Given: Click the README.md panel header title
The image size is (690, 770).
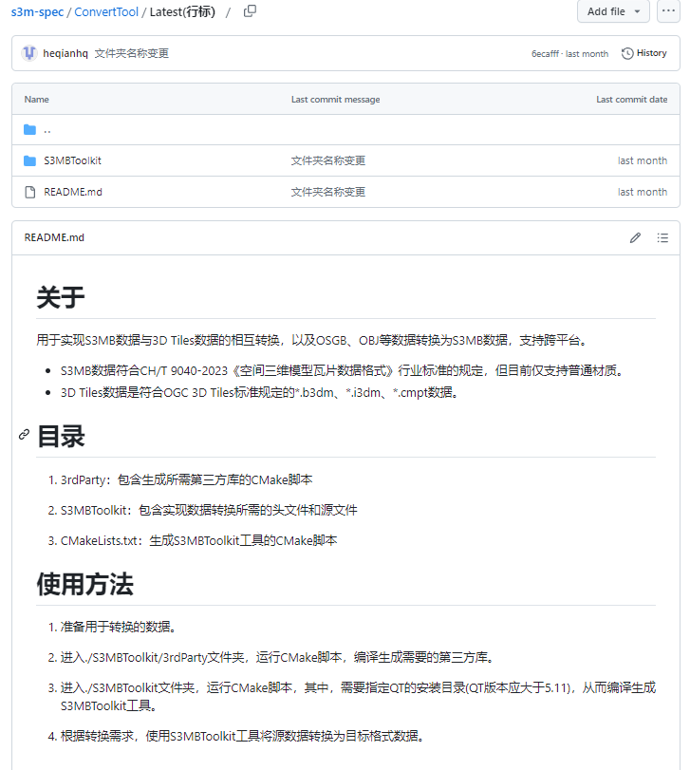Looking at the screenshot, I should click(54, 237).
